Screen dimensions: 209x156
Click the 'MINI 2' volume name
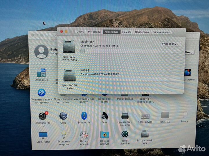click(x=85, y=70)
